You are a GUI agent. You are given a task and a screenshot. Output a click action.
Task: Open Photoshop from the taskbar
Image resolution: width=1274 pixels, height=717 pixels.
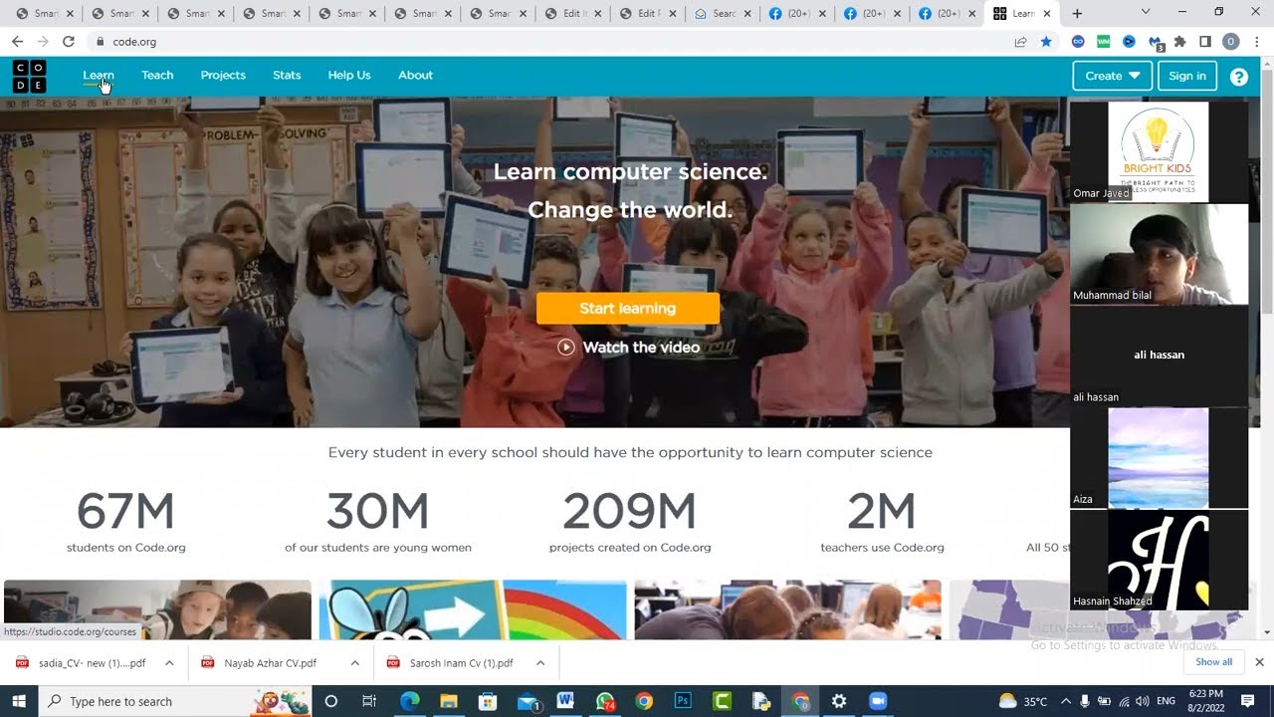coord(683,701)
